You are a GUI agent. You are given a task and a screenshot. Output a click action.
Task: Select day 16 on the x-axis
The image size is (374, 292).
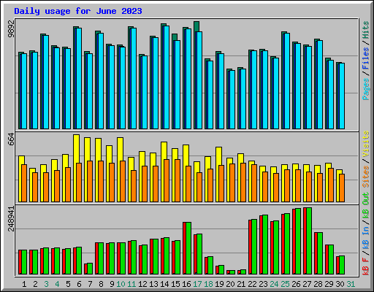tap(186, 284)
